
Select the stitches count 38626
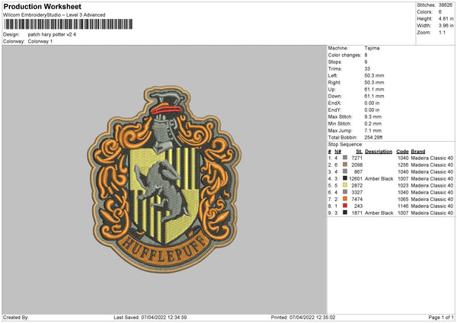(446, 5)
